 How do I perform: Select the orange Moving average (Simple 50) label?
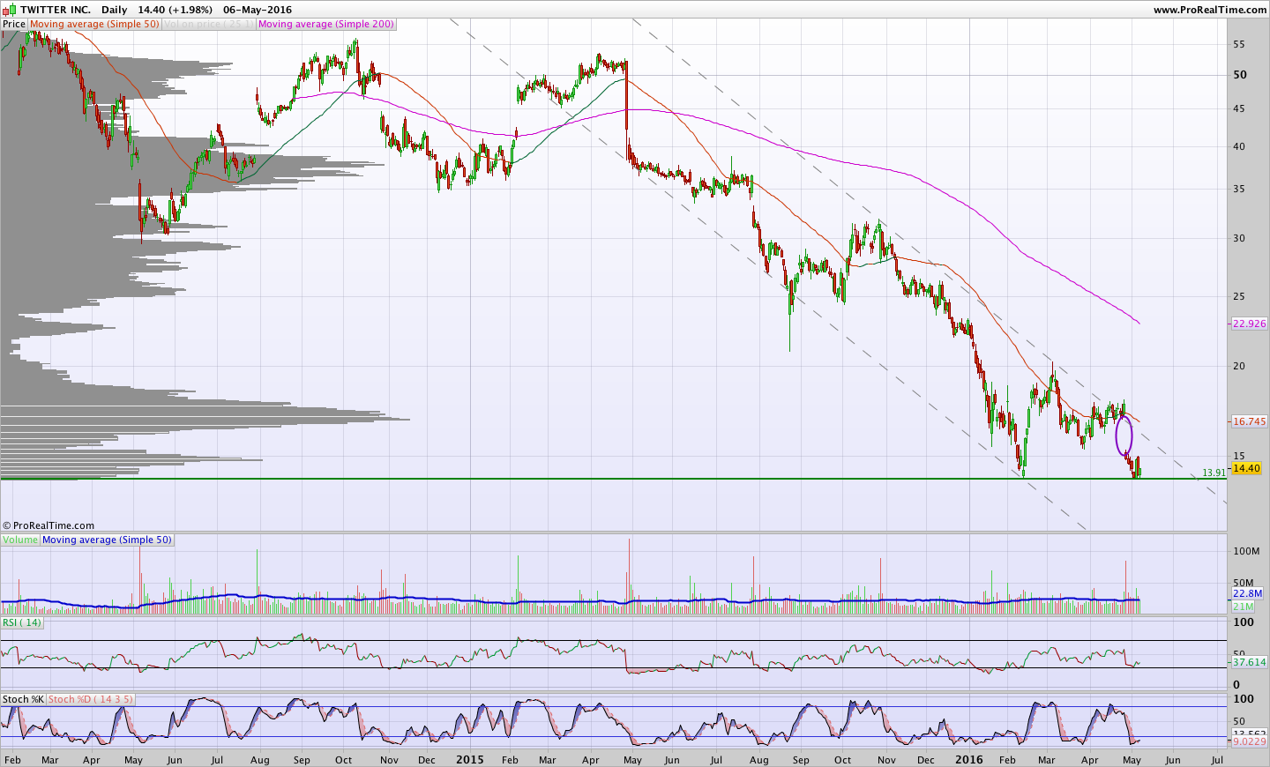tap(94, 25)
